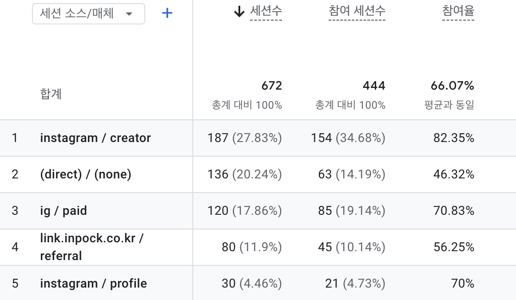Image resolution: width=516 pixels, height=300 pixels.
Task: Select the instagram / profile source row
Action: (x=93, y=283)
